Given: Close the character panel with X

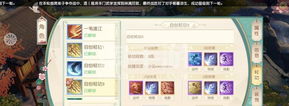Looking at the screenshot, I should point(283,5).
